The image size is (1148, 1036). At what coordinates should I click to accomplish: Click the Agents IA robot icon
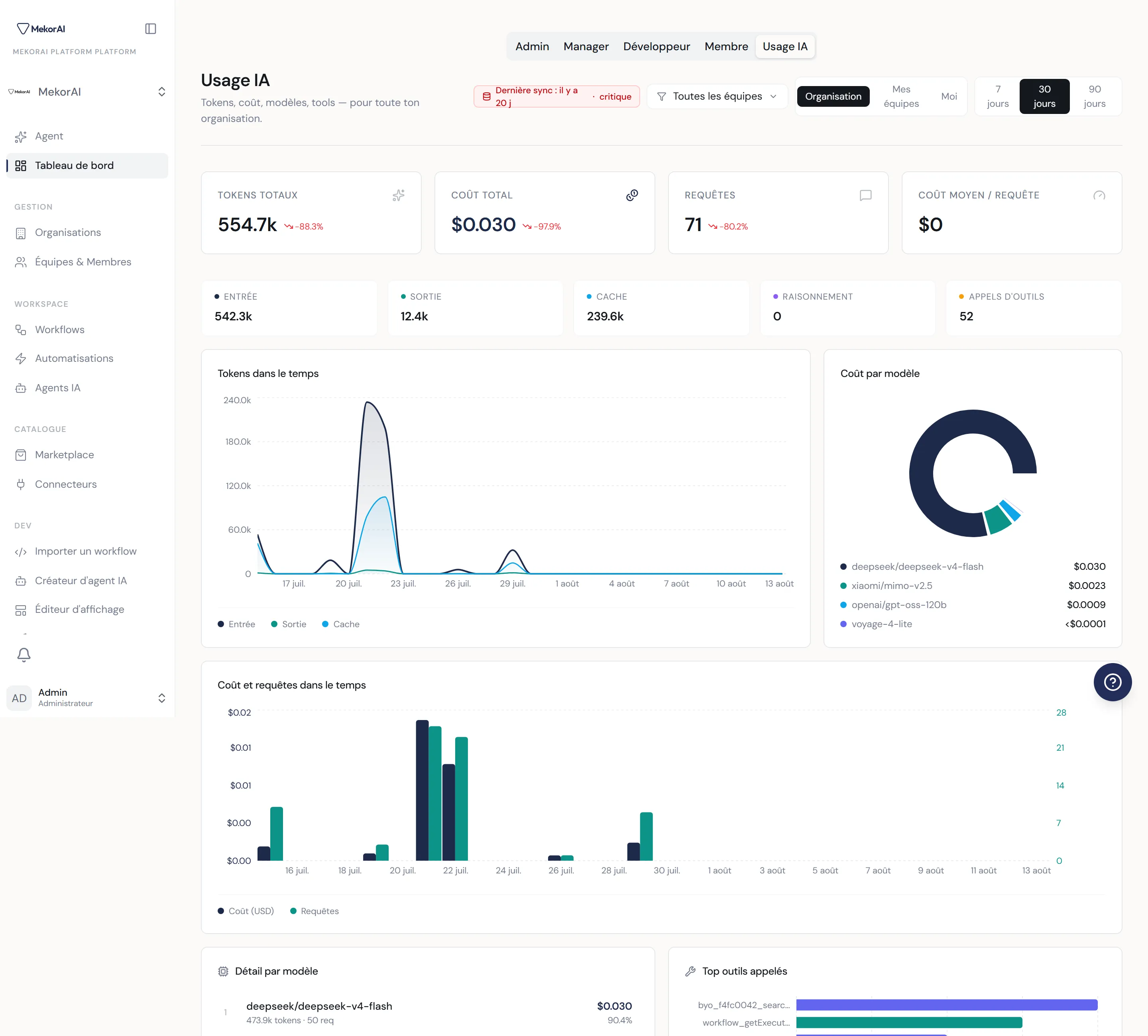[20, 388]
